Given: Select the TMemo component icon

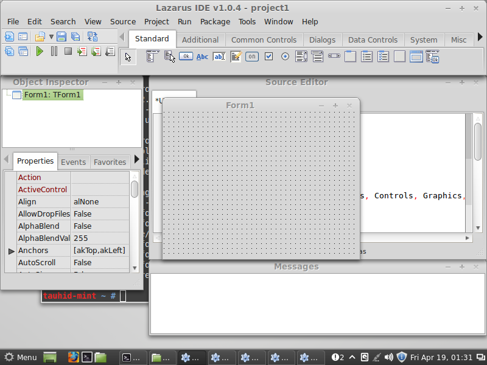Looking at the screenshot, I should (x=236, y=57).
